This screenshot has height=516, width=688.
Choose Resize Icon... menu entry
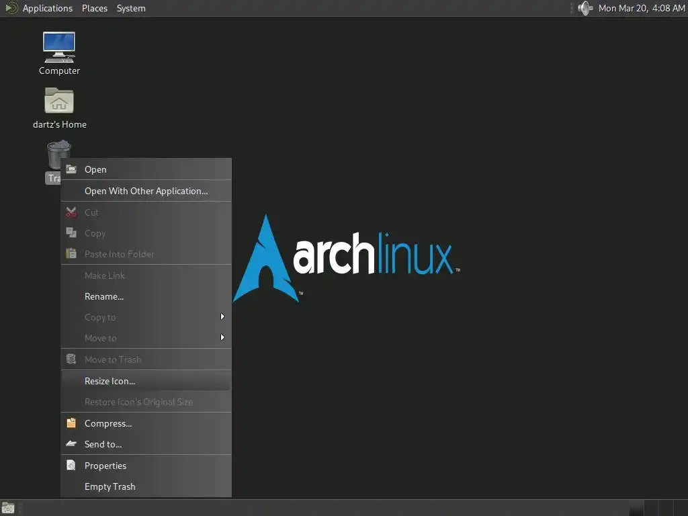tap(146, 381)
